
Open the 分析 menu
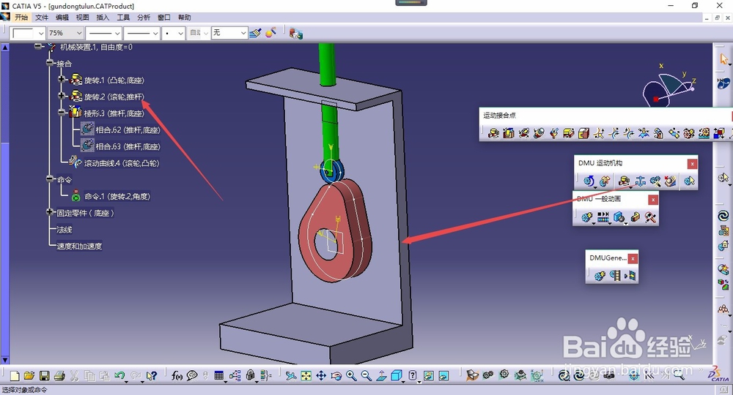coord(144,18)
